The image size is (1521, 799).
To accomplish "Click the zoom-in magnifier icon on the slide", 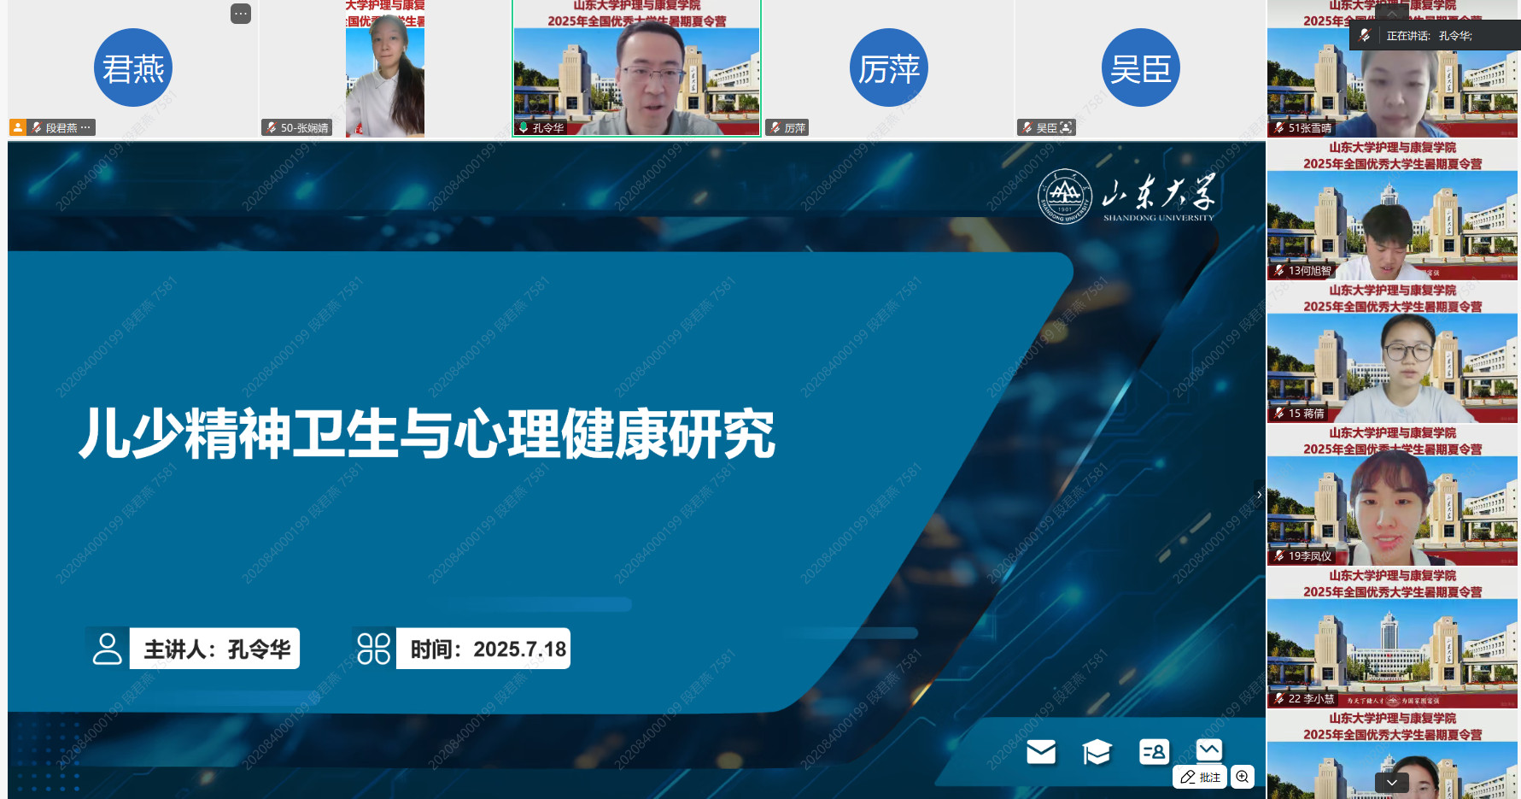I will click(x=1243, y=777).
